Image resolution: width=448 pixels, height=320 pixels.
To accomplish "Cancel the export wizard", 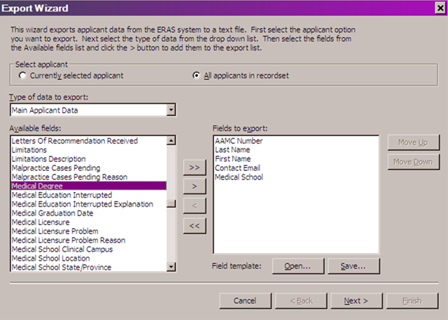I will [x=244, y=300].
